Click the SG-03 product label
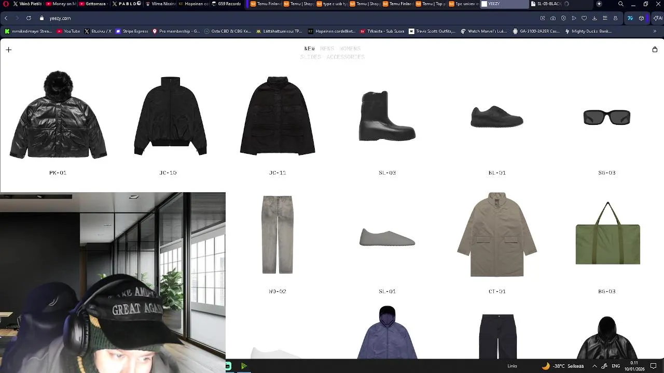 coord(606,173)
